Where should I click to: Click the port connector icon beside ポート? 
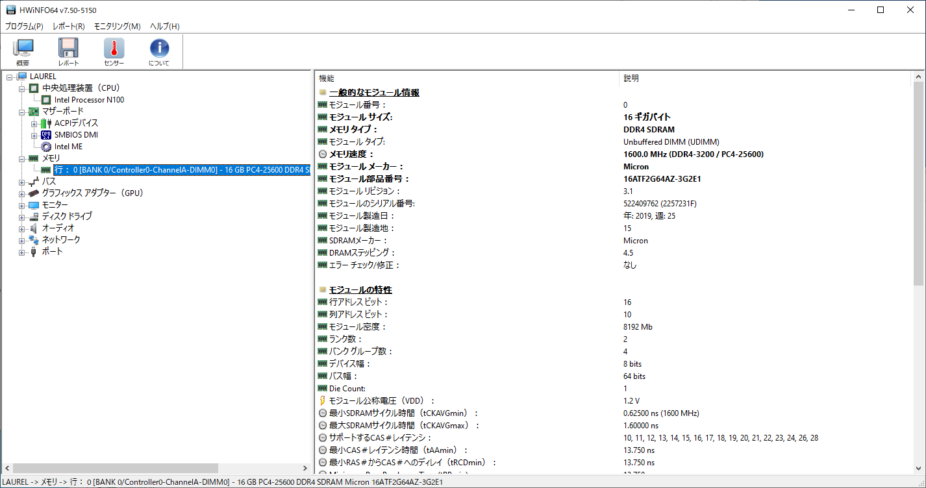34,252
